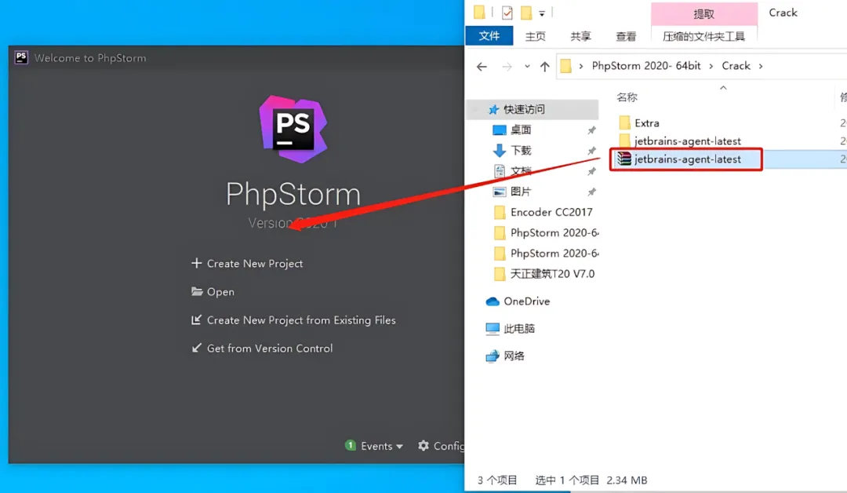Click Create New Project in PhpStorm

pos(254,264)
